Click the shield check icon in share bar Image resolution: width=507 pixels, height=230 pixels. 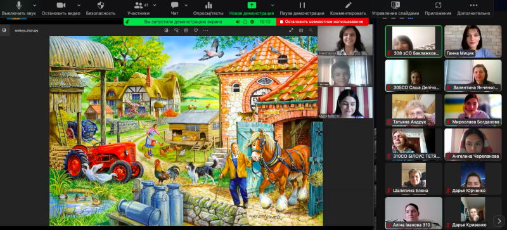[x=252, y=22]
